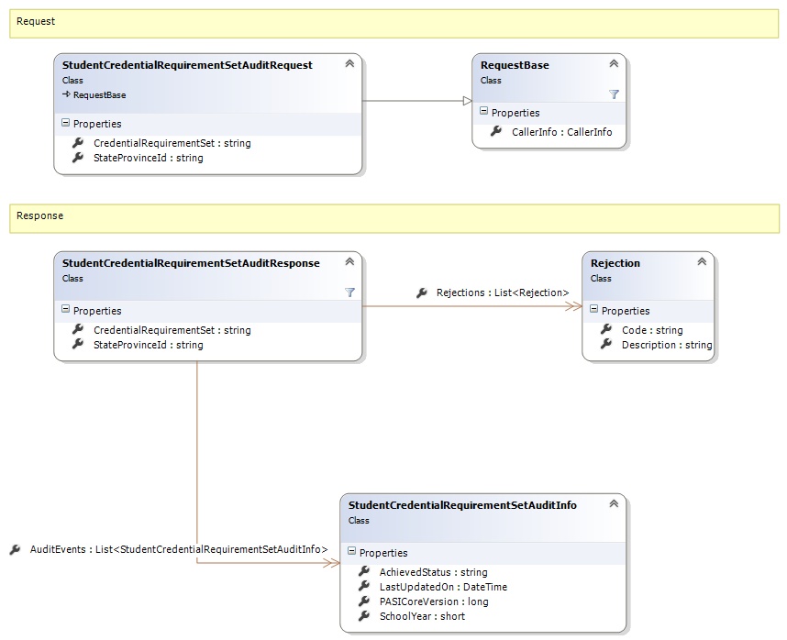
Task: Collapse Properties section in the Rejection class
Action: (594, 311)
